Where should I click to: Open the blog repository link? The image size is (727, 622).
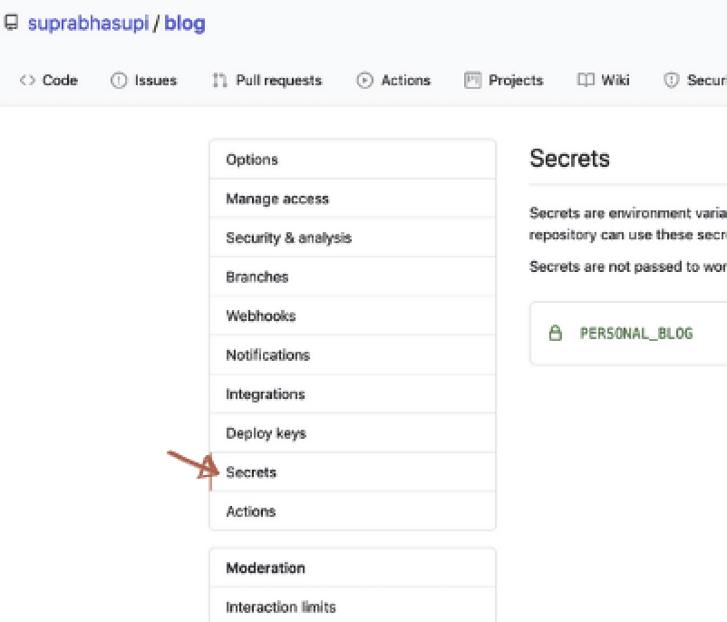[x=185, y=24]
